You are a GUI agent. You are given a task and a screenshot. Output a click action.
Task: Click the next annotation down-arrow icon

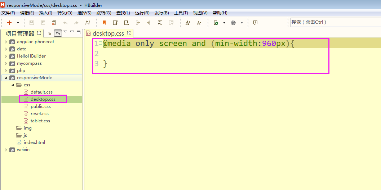[127, 23]
